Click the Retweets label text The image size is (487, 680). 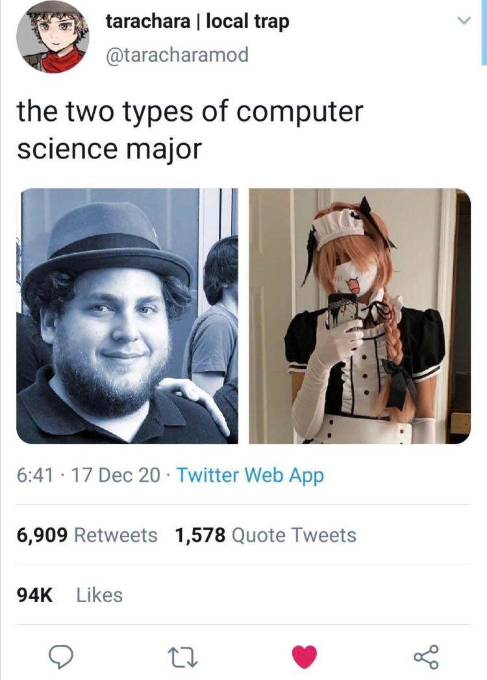click(x=116, y=535)
